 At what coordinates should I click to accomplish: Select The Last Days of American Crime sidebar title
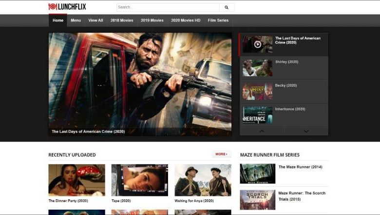click(298, 40)
